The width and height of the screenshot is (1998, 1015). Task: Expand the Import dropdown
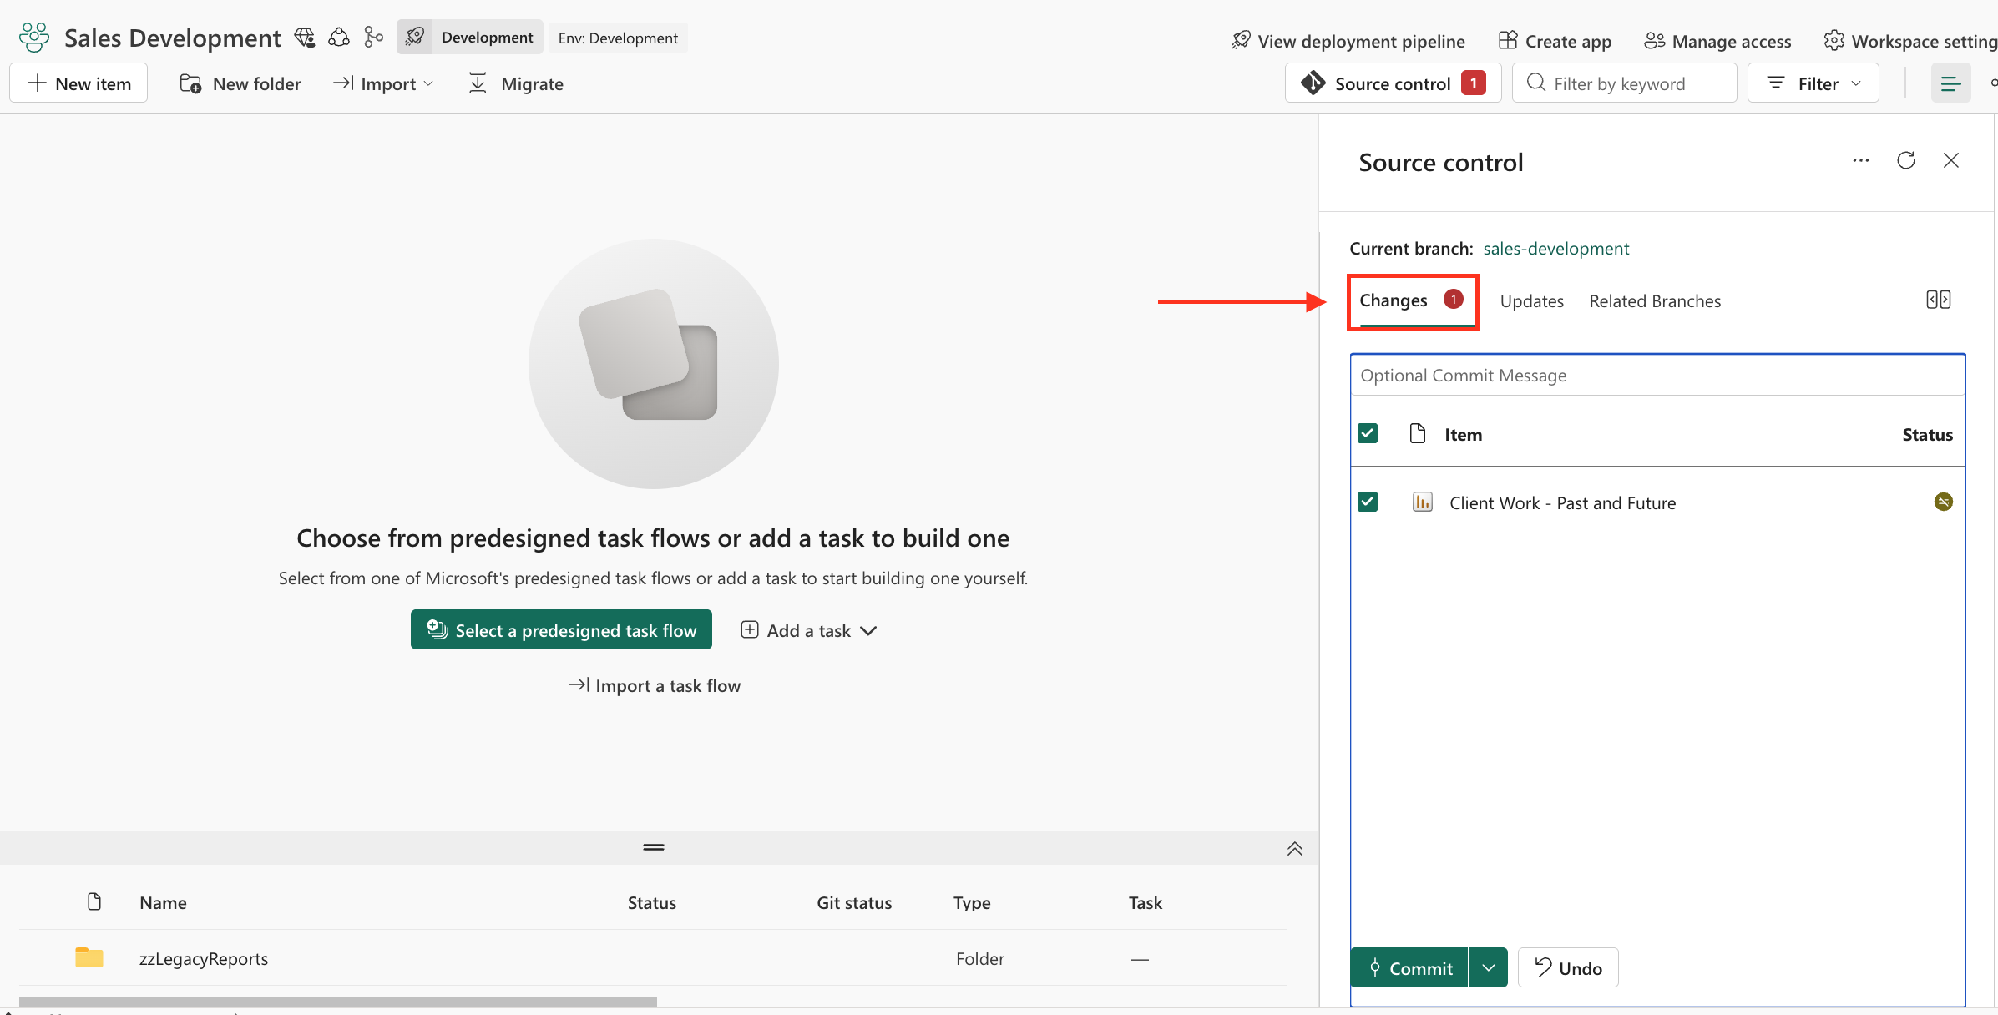click(383, 83)
